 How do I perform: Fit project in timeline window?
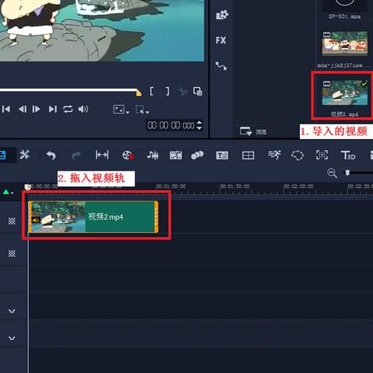coord(102,155)
